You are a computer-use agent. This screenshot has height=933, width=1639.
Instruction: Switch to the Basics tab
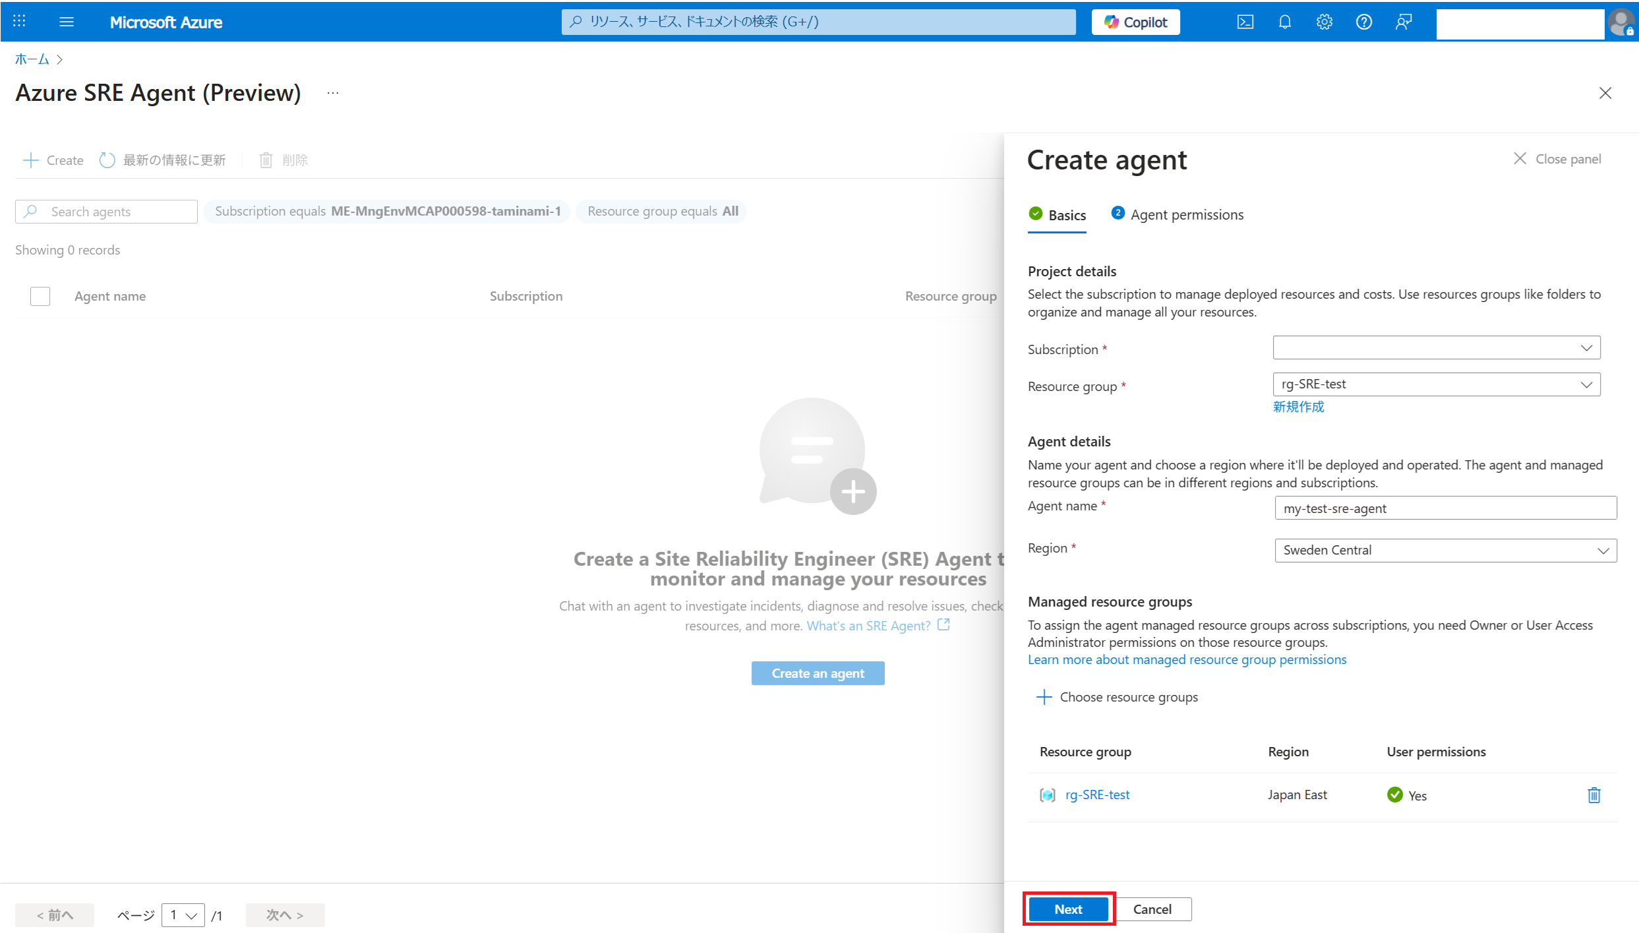coord(1057,215)
